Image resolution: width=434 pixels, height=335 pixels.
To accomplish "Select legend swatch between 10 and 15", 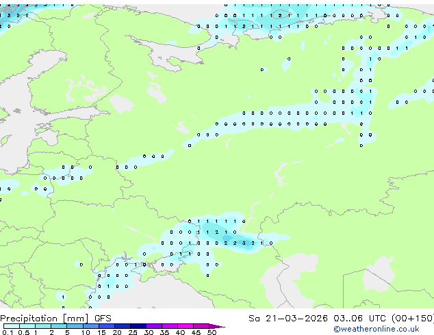I will click(91, 326).
